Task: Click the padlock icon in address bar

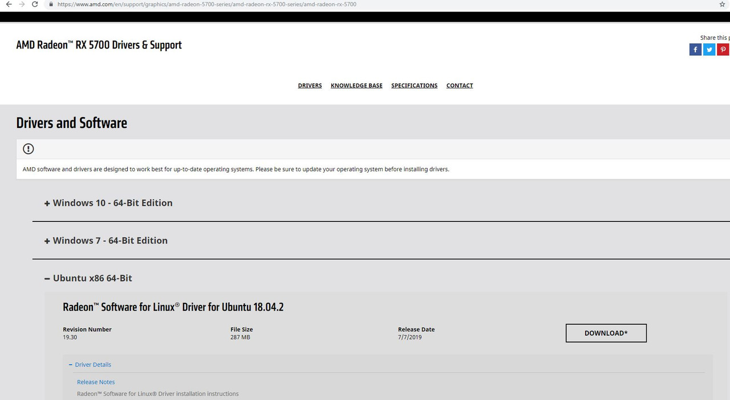Action: [51, 4]
